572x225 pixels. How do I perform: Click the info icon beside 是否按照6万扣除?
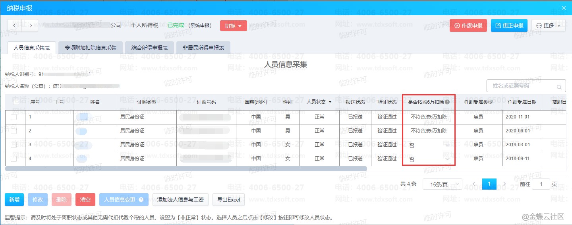(447, 102)
